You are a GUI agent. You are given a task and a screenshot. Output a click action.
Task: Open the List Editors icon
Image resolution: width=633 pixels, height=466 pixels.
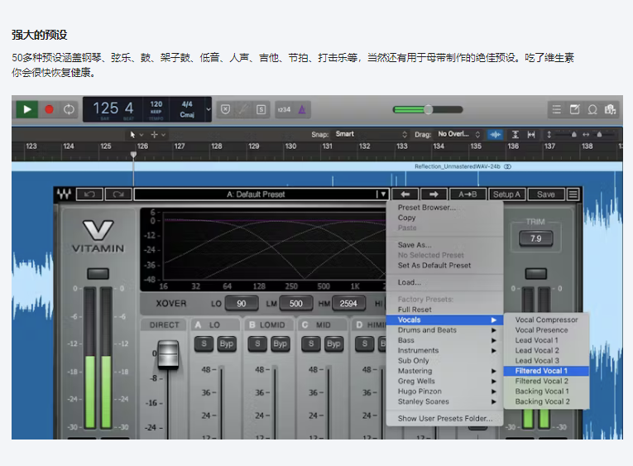(x=557, y=109)
